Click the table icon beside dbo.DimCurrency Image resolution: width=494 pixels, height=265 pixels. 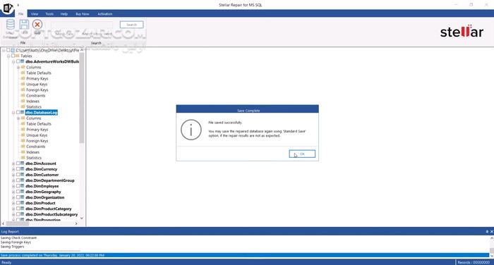pos(23,169)
